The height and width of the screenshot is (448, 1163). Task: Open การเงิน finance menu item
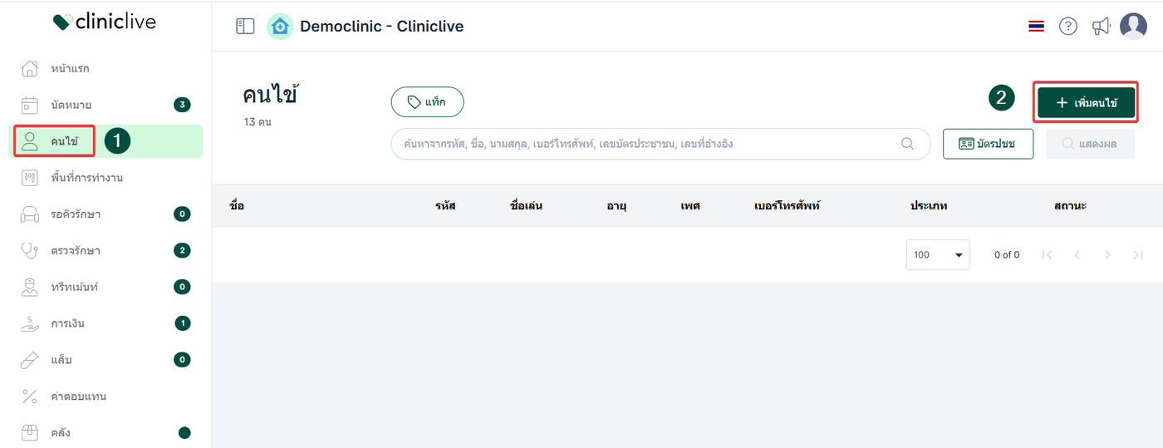pos(67,323)
